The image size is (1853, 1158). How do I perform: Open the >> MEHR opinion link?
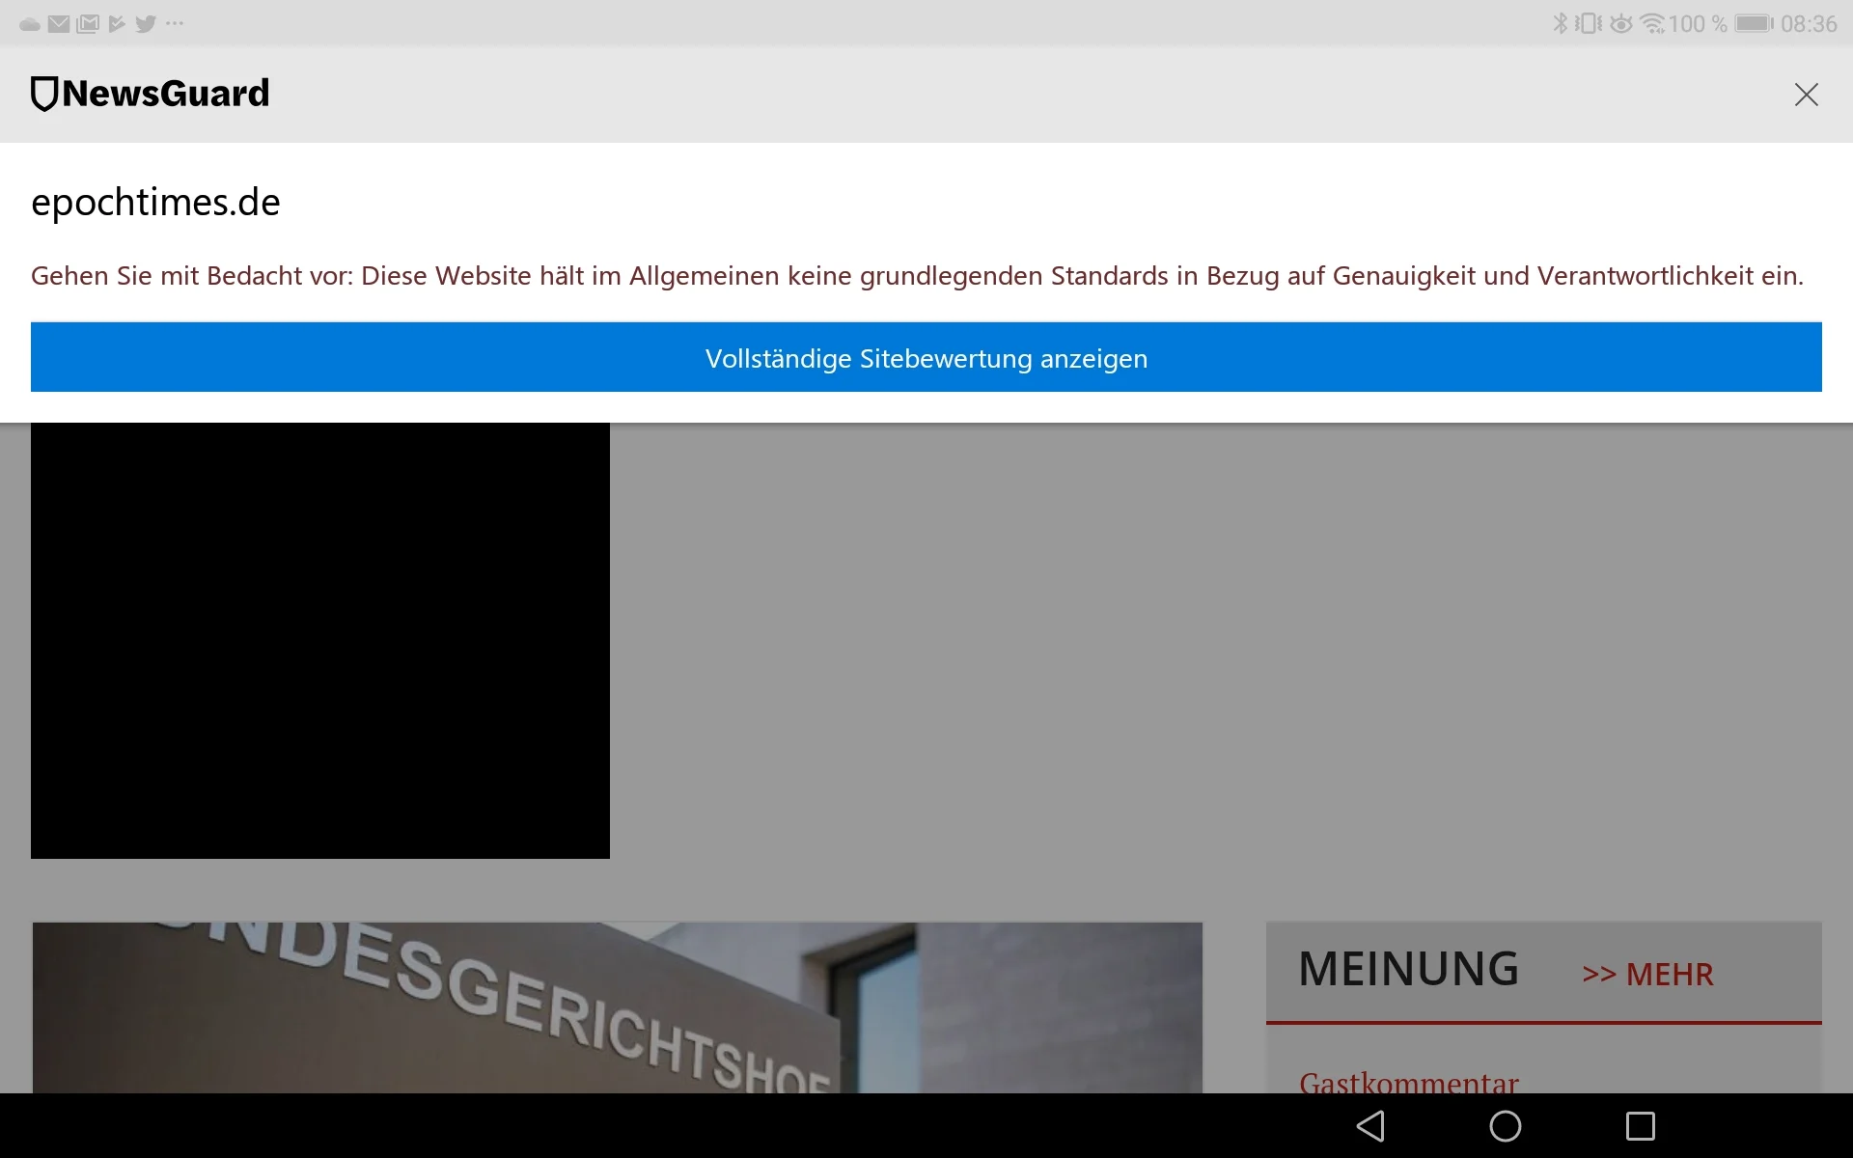tap(1647, 975)
